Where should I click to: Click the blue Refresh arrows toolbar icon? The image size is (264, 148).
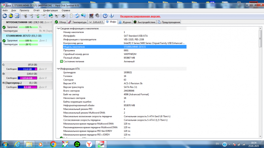(5, 16)
